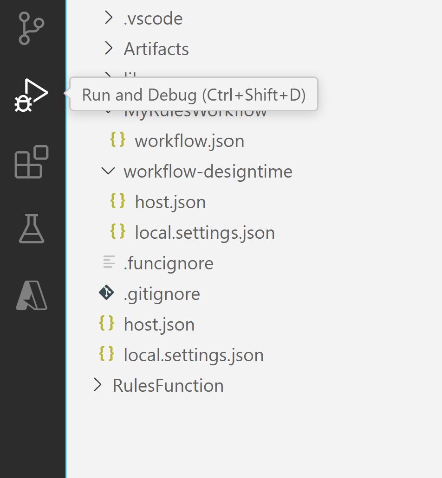Open the Azure extension panel

[32, 295]
